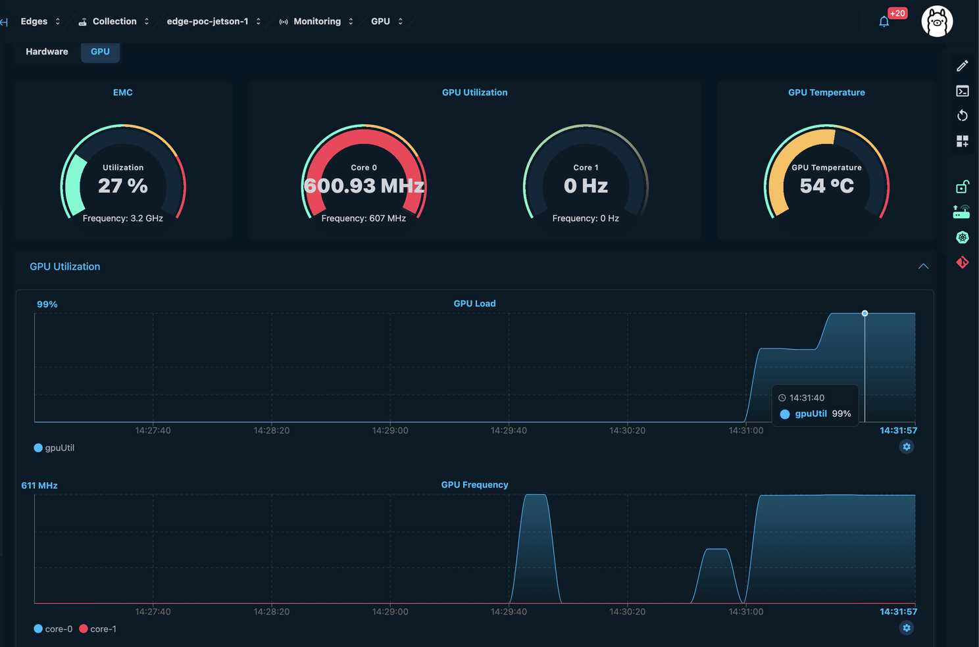979x647 pixels.
Task: Click the GPU Load data point marker
Action: tap(865, 314)
